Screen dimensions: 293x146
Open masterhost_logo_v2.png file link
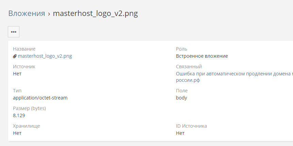(45, 56)
